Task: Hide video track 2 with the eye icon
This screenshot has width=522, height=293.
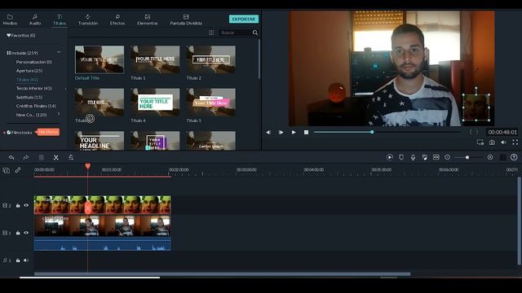Action: [x=26, y=205]
